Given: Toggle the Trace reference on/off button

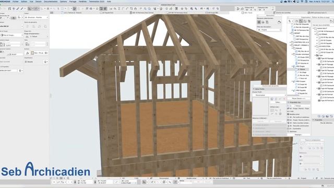Looking at the screenshot, I should (x=301, y=144).
